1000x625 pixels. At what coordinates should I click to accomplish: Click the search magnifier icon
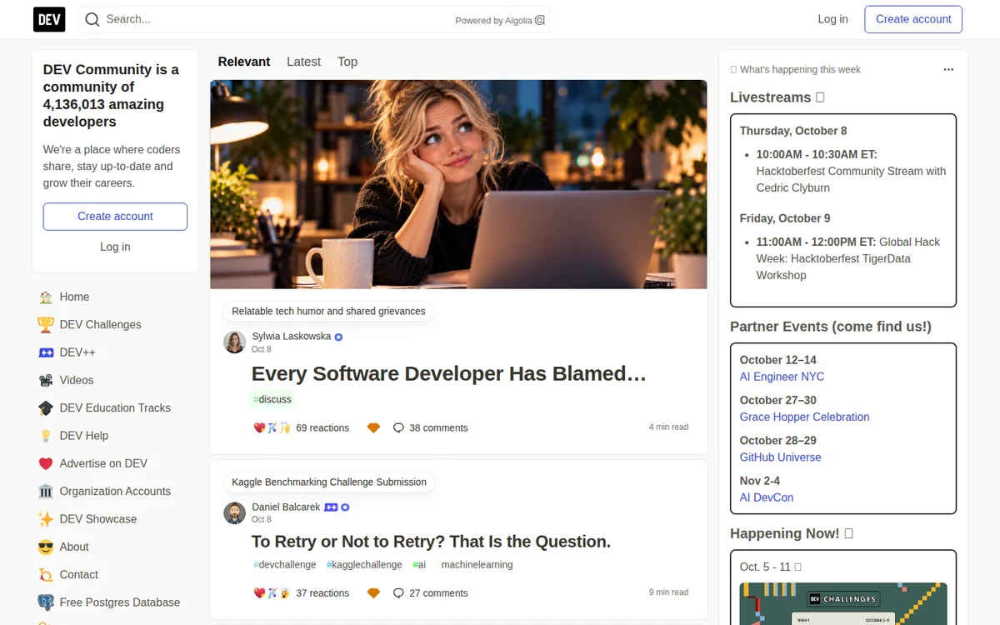(x=92, y=19)
